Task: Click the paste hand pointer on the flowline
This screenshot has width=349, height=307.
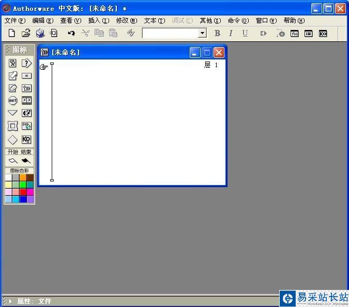Action: click(x=43, y=67)
